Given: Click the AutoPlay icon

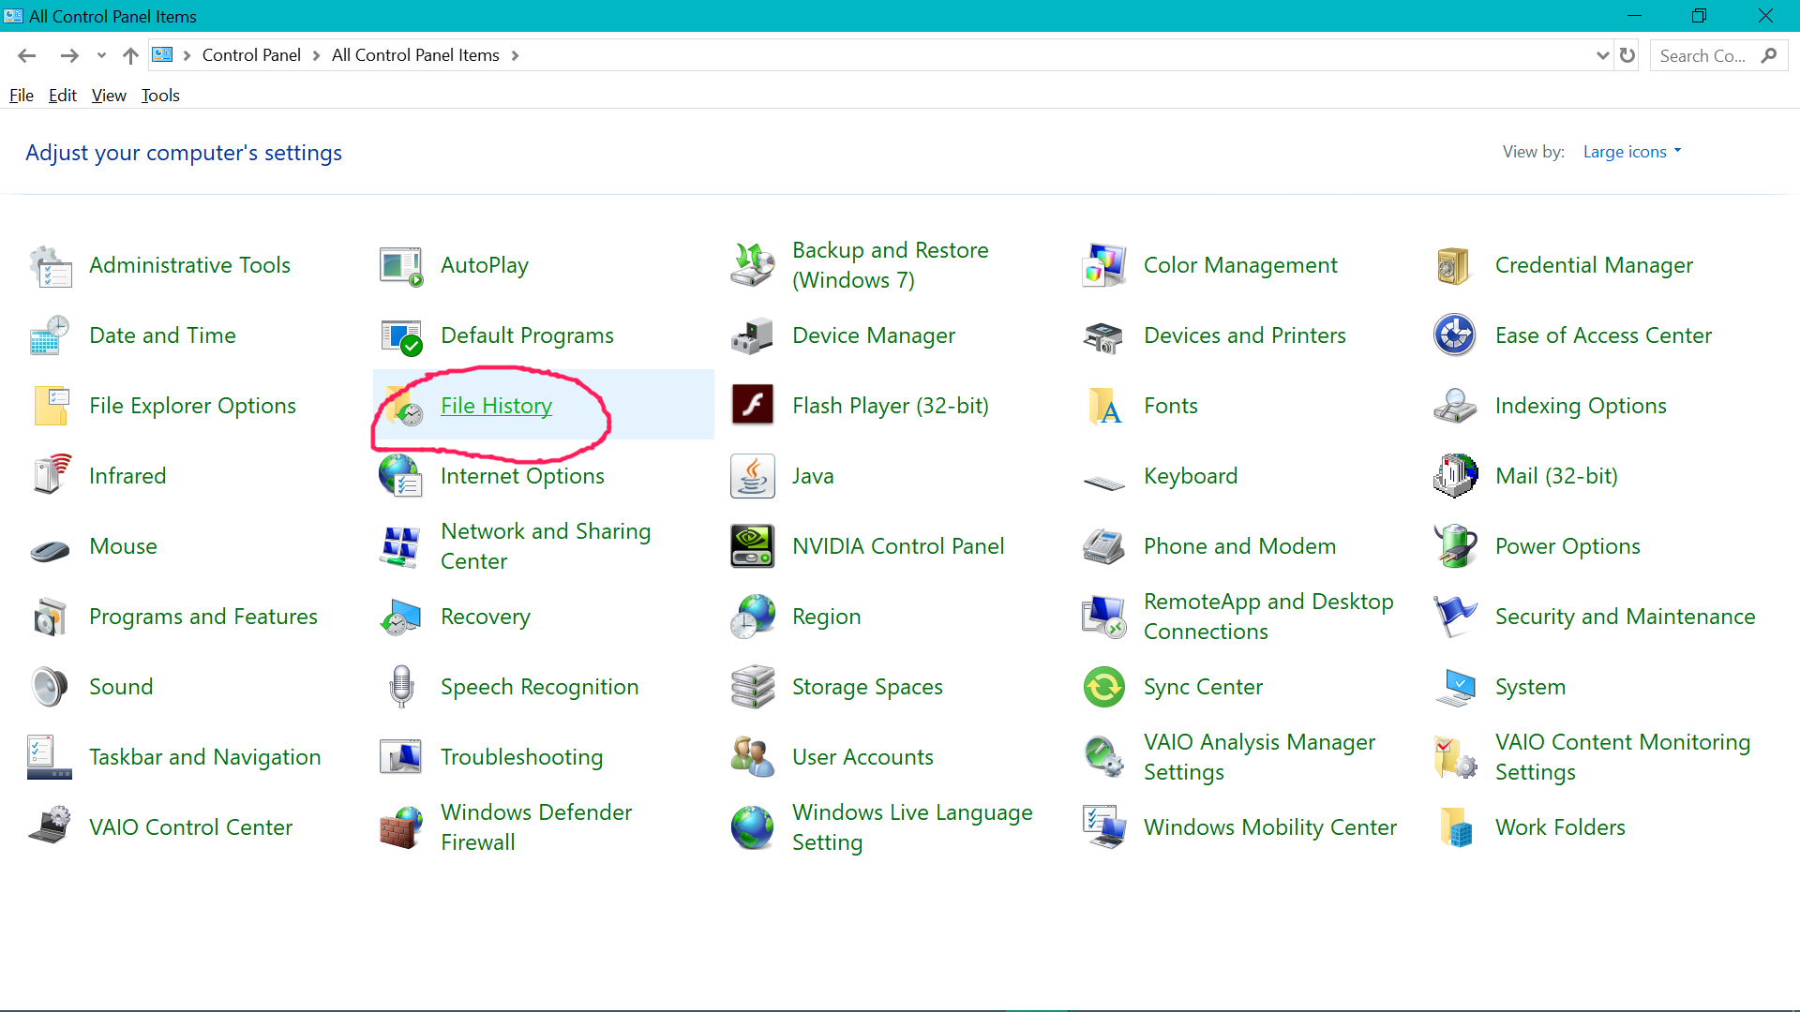Looking at the screenshot, I should tap(401, 265).
